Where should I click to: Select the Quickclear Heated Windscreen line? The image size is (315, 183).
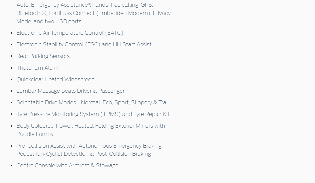click(55, 79)
